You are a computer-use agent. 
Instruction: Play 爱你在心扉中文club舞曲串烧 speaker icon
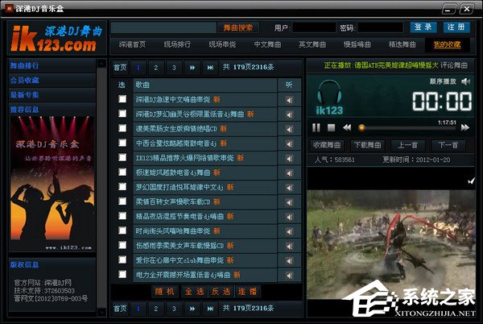pos(289,261)
